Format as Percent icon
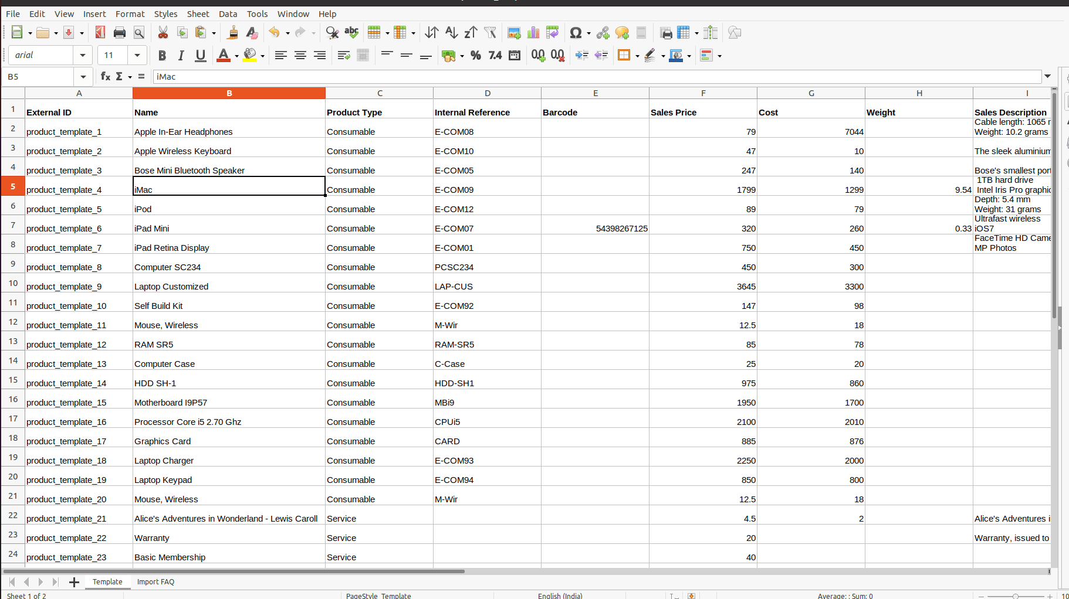 point(476,55)
